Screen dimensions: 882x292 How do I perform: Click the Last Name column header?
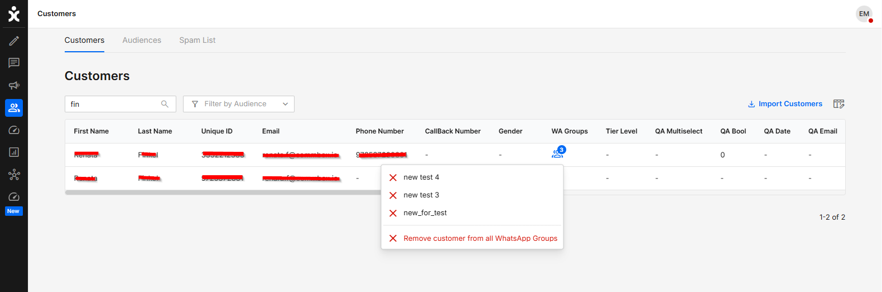point(155,131)
